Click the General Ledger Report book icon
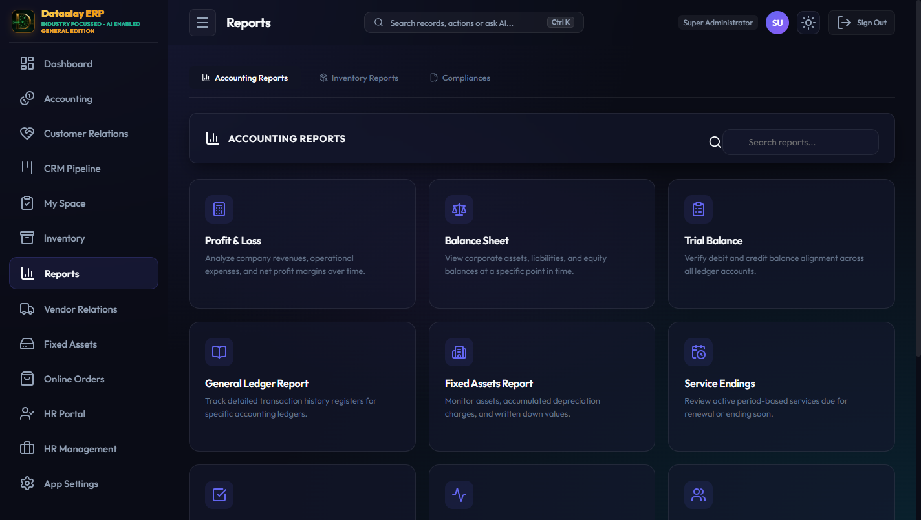Screen dimensions: 921x520 (x=219, y=352)
